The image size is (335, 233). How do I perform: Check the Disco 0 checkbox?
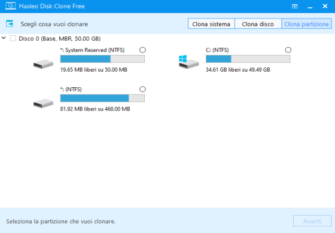click(x=13, y=38)
